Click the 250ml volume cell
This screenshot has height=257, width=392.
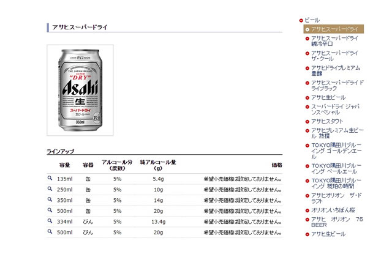click(x=65, y=190)
